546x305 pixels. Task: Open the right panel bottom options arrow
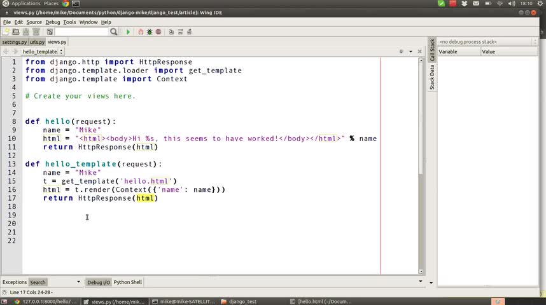(431, 283)
